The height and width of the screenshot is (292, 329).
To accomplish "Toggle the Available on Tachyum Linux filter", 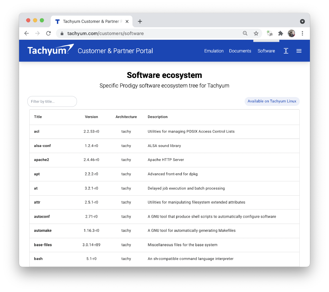I will 272,101.
